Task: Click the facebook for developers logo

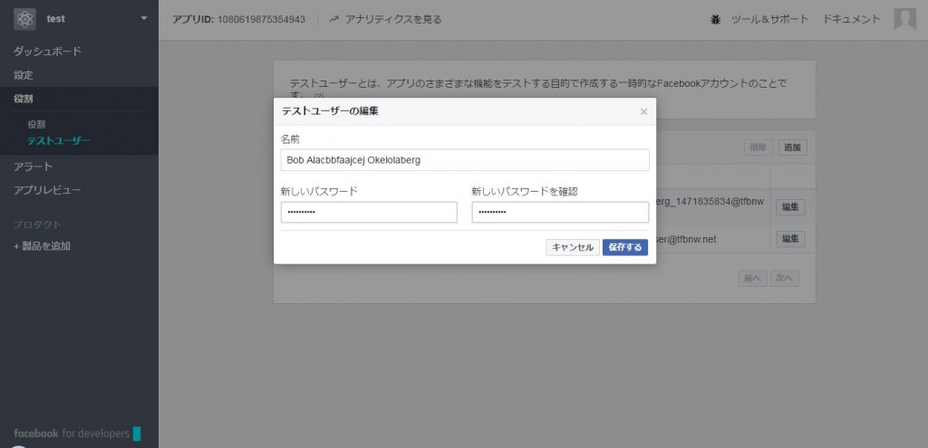Action: 77,434
